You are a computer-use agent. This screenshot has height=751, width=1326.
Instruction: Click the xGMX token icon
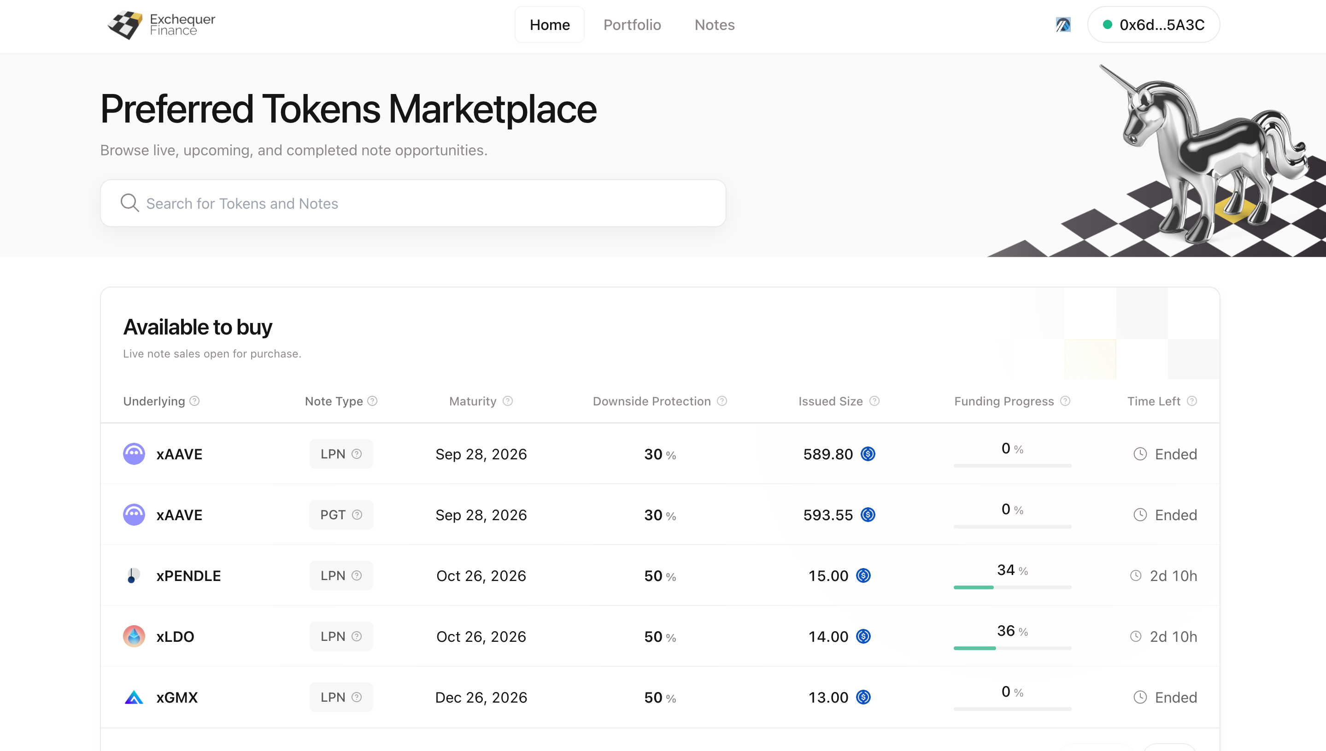point(134,698)
